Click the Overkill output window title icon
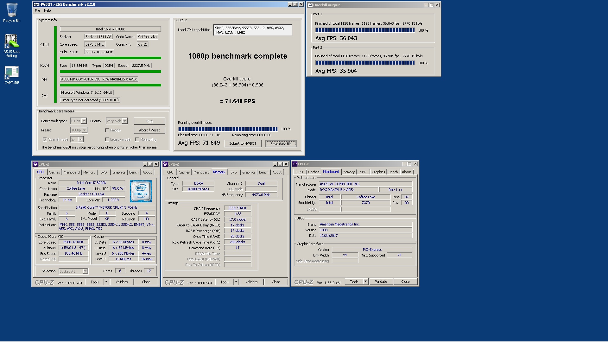 pos(310,5)
